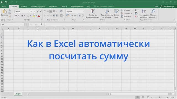Switch to the Вставка tab

(x=24, y=7)
